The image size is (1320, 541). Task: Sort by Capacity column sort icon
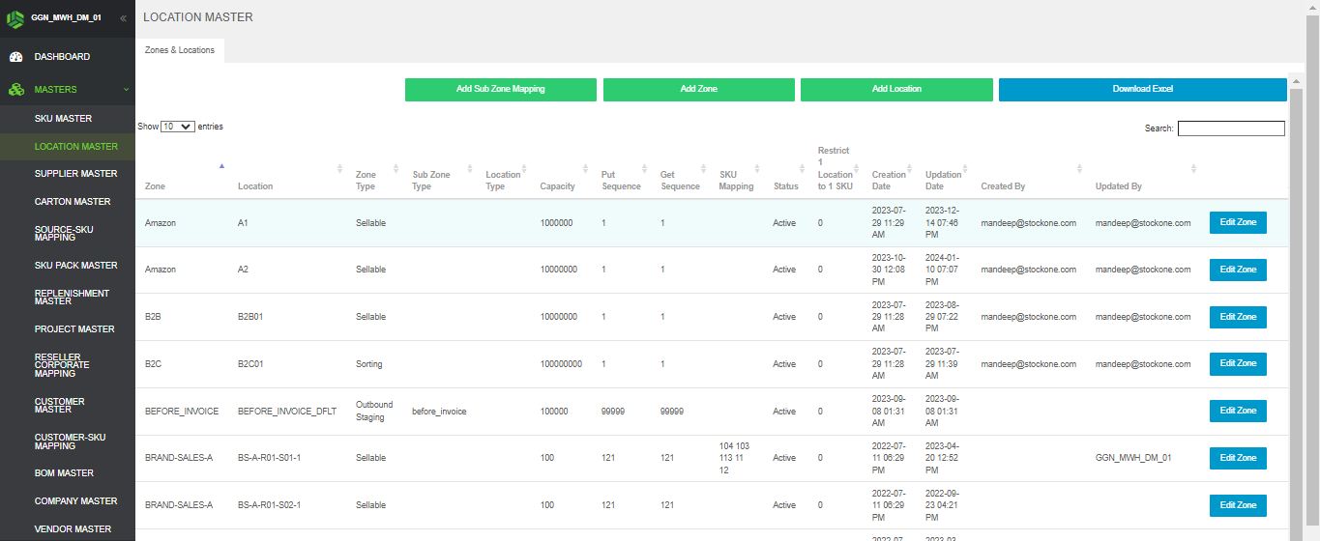click(585, 169)
